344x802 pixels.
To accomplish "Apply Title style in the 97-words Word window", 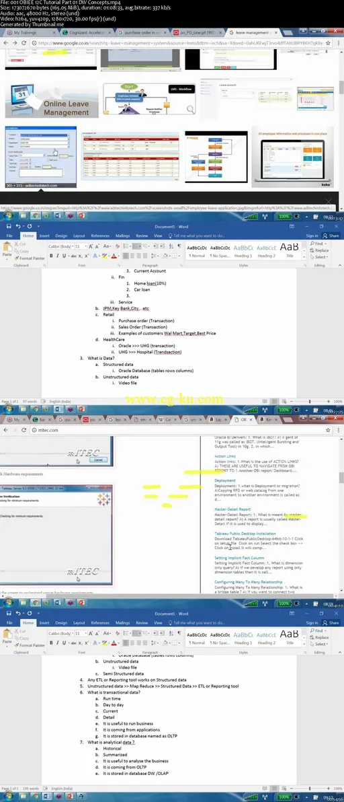I will coord(290,250).
